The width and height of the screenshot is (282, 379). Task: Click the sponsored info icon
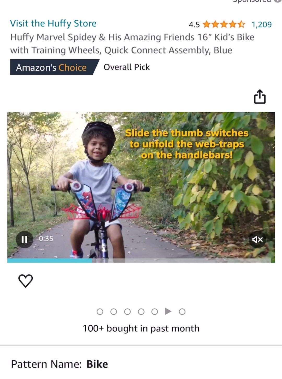pyautogui.click(x=278, y=1)
